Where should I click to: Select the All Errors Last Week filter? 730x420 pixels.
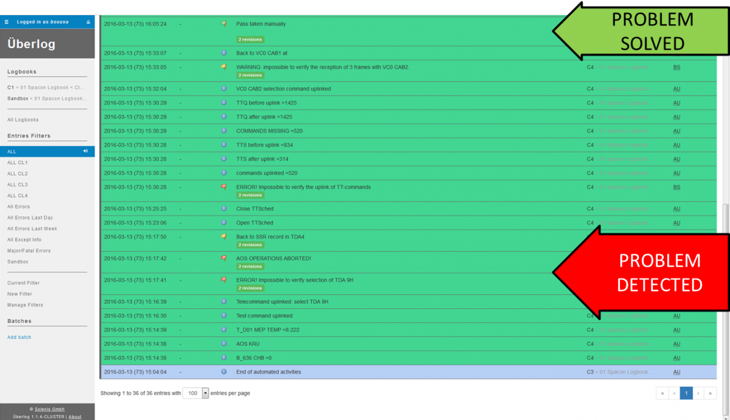[x=32, y=229]
